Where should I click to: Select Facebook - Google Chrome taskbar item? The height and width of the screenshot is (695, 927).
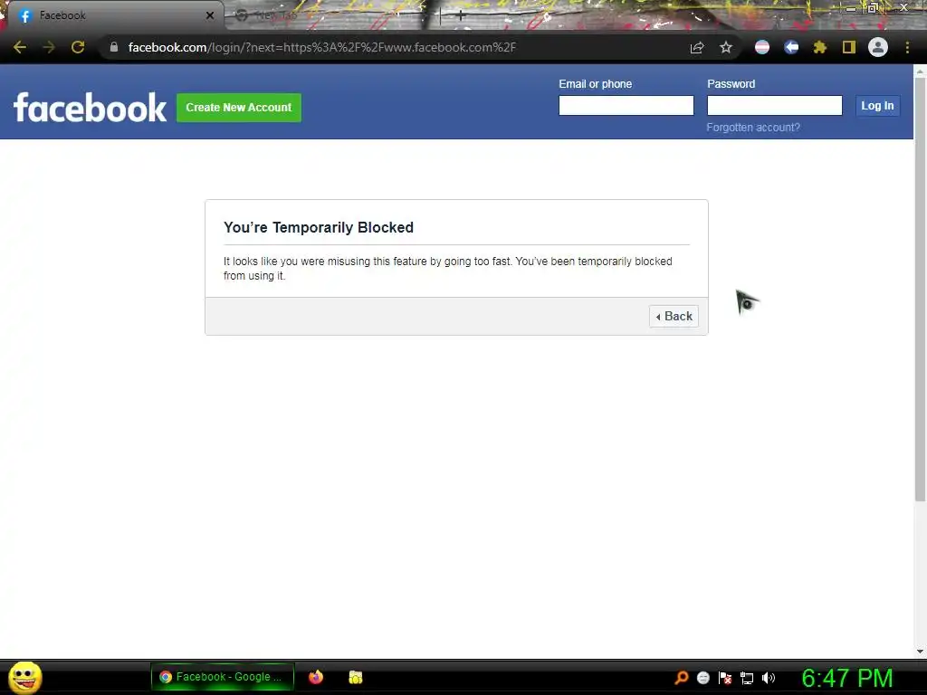point(223,677)
